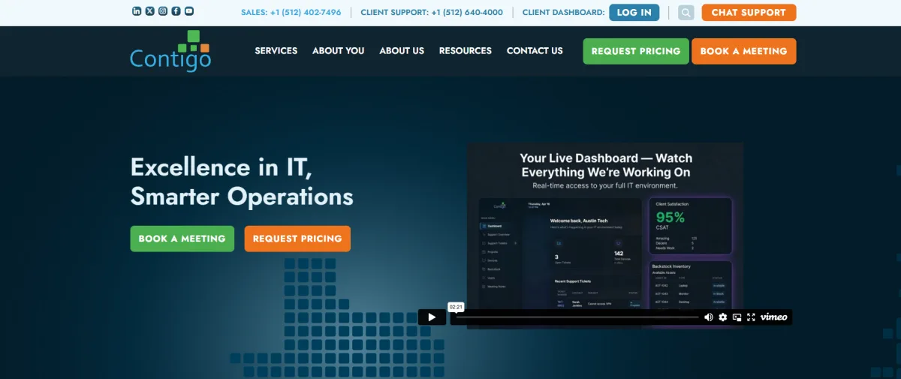This screenshot has height=379, width=901.
Task: Click "Your Live Dashboard" video title text
Action: 606,165
